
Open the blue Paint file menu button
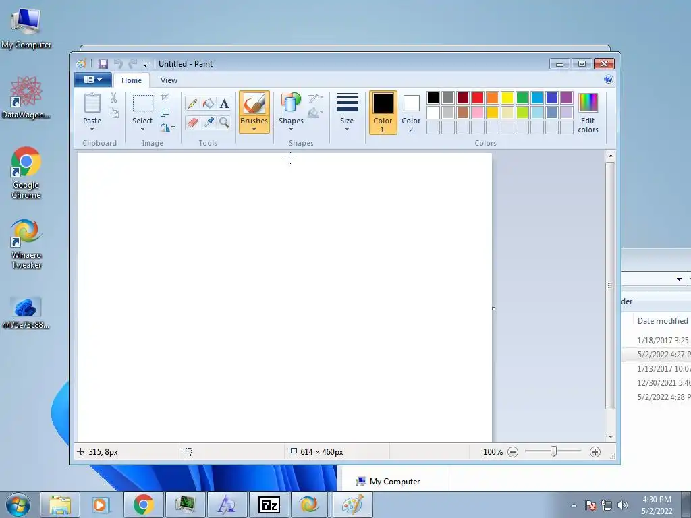[x=92, y=80]
